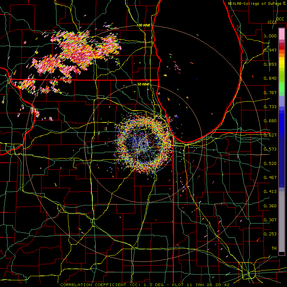This screenshot has height=287, width=287.
Task: Click the 0.520 scale value
Action: (x=270, y=164)
